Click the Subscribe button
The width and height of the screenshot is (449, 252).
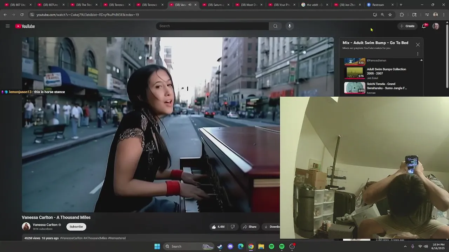(76, 227)
